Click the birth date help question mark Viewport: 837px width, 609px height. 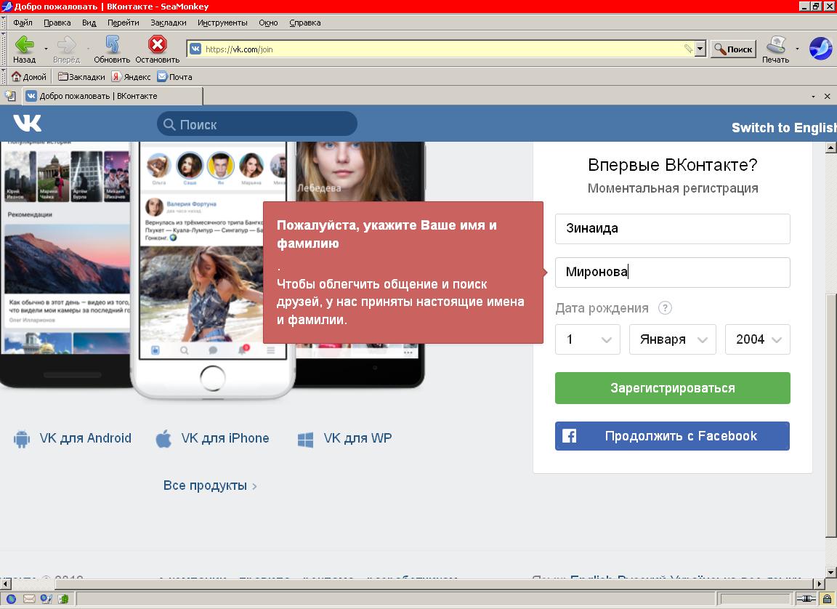[x=665, y=308]
